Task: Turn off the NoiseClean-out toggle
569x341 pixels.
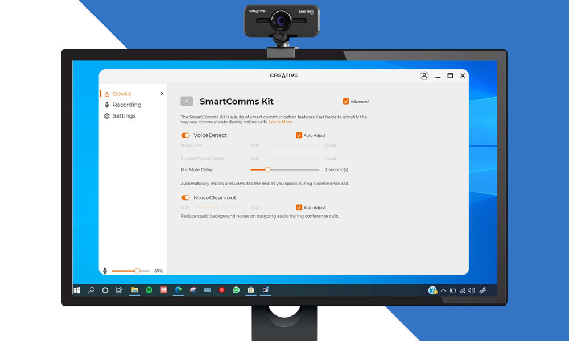Action: (185, 198)
